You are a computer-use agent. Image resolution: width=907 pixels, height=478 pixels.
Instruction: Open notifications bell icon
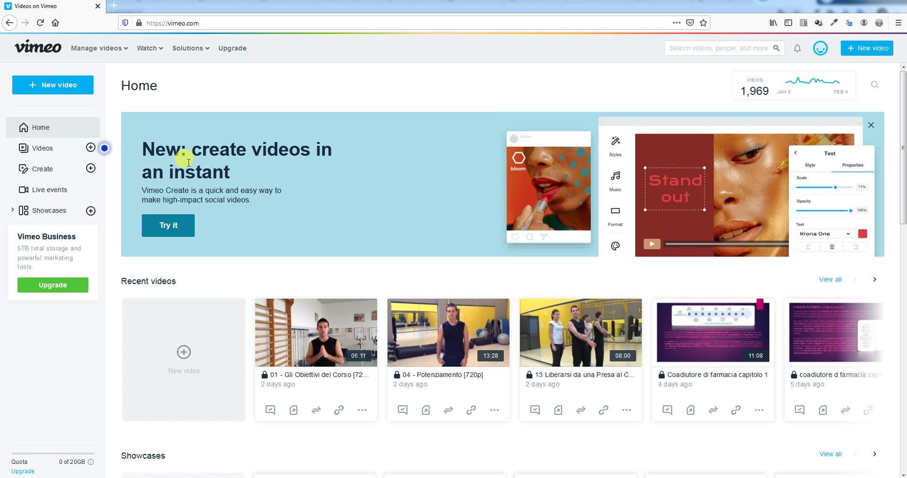pyautogui.click(x=797, y=48)
